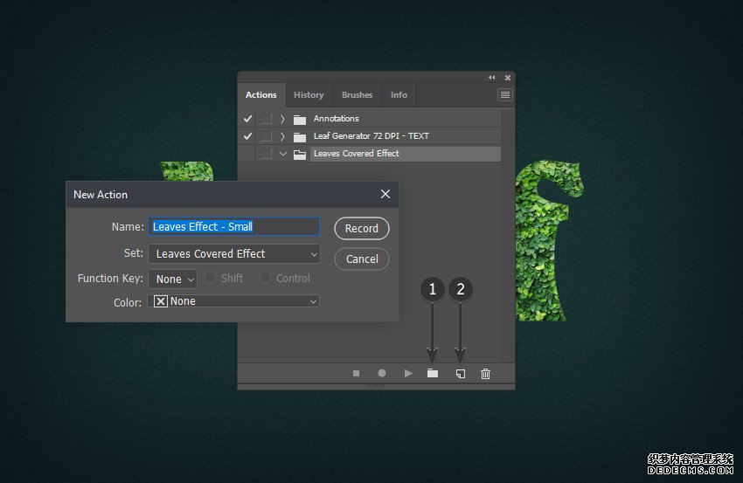Open the Set dropdown
The width and height of the screenshot is (743, 483).
pos(234,254)
